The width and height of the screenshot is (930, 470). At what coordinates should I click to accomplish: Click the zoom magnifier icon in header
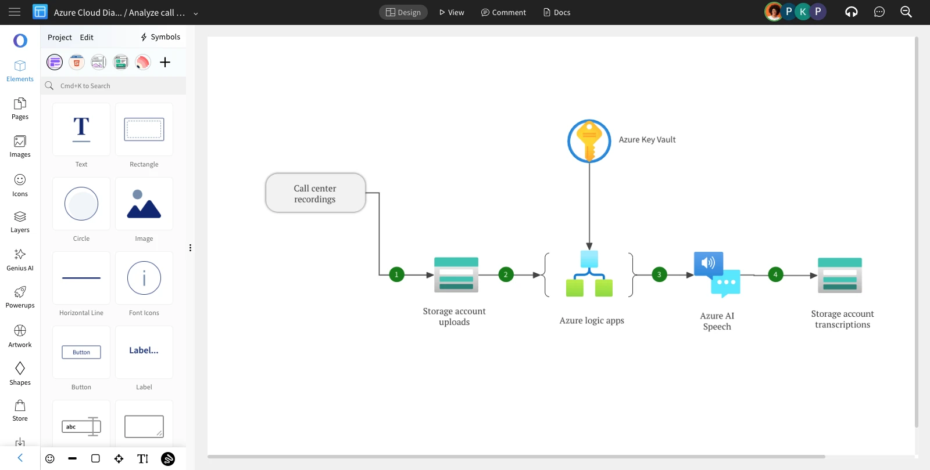(x=906, y=12)
